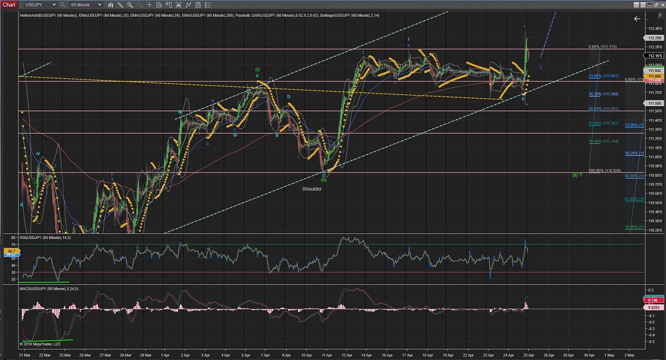Expand the 60 Minute interval dropdown
Screen dimensions: 666x360
99,5
